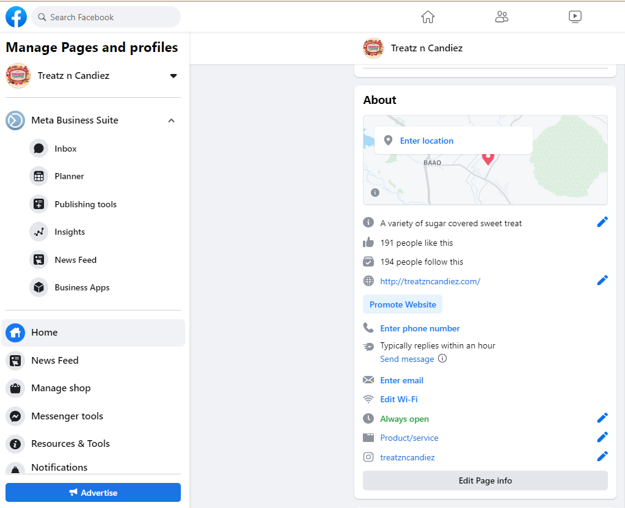Open the treatzncandiez.com website link
Image resolution: width=625 pixels, height=508 pixels.
430,281
